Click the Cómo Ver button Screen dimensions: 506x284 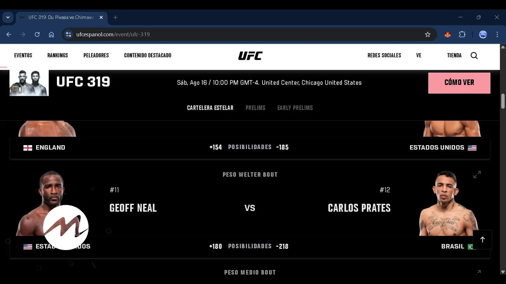(459, 83)
